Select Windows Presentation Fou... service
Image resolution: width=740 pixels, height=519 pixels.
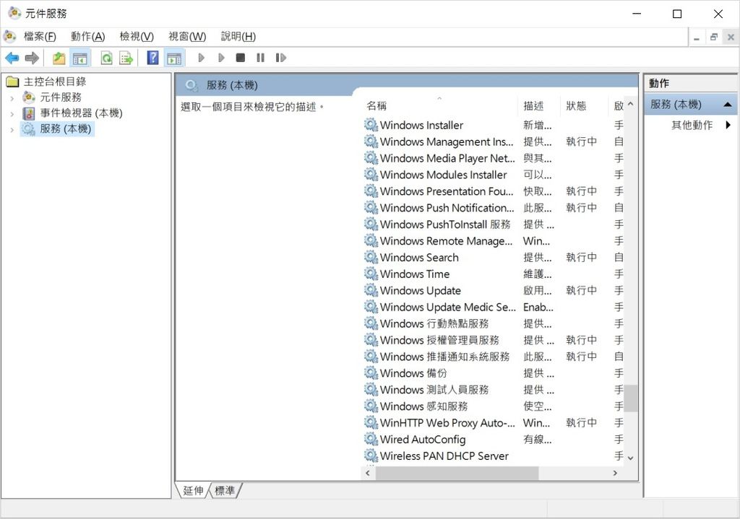pyautogui.click(x=494, y=191)
